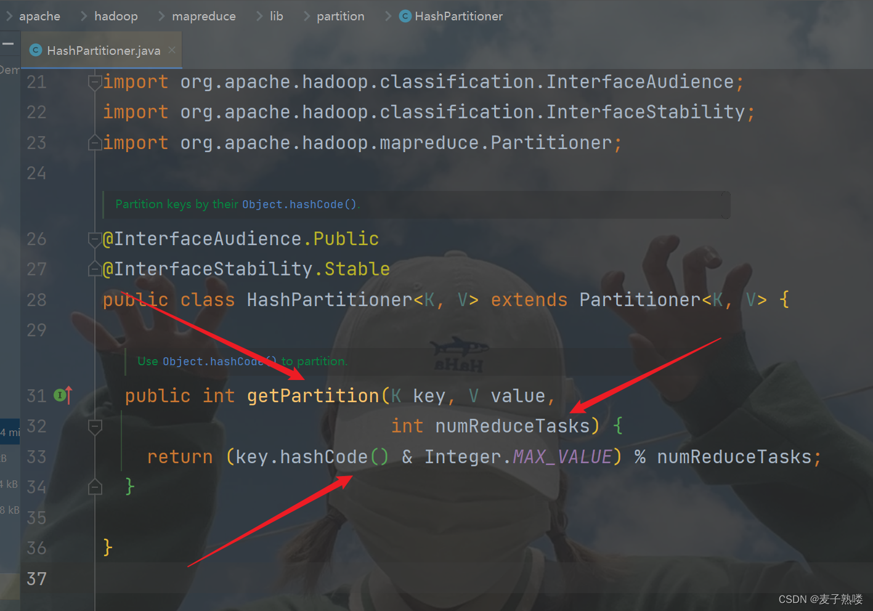Click line number 33 in the gutter
Viewport: 873px width, 611px height.
36,457
